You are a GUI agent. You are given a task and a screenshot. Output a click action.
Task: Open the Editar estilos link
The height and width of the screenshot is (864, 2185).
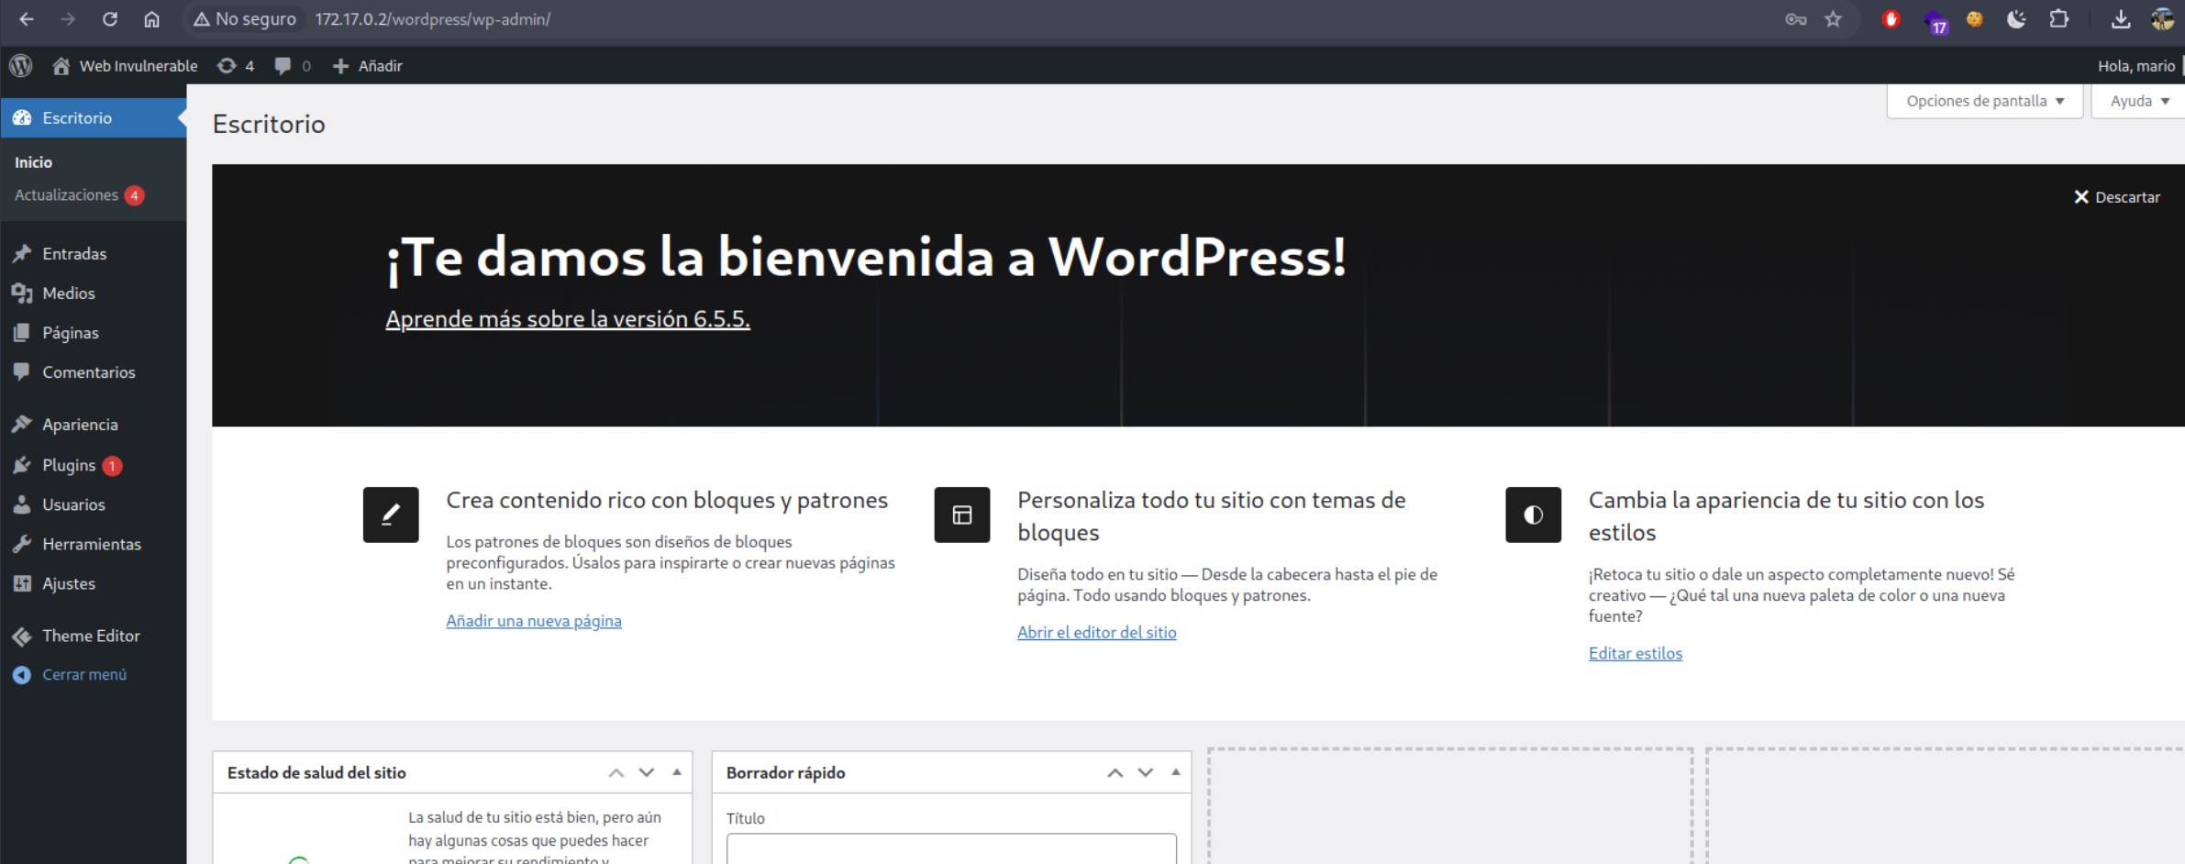[1636, 653]
